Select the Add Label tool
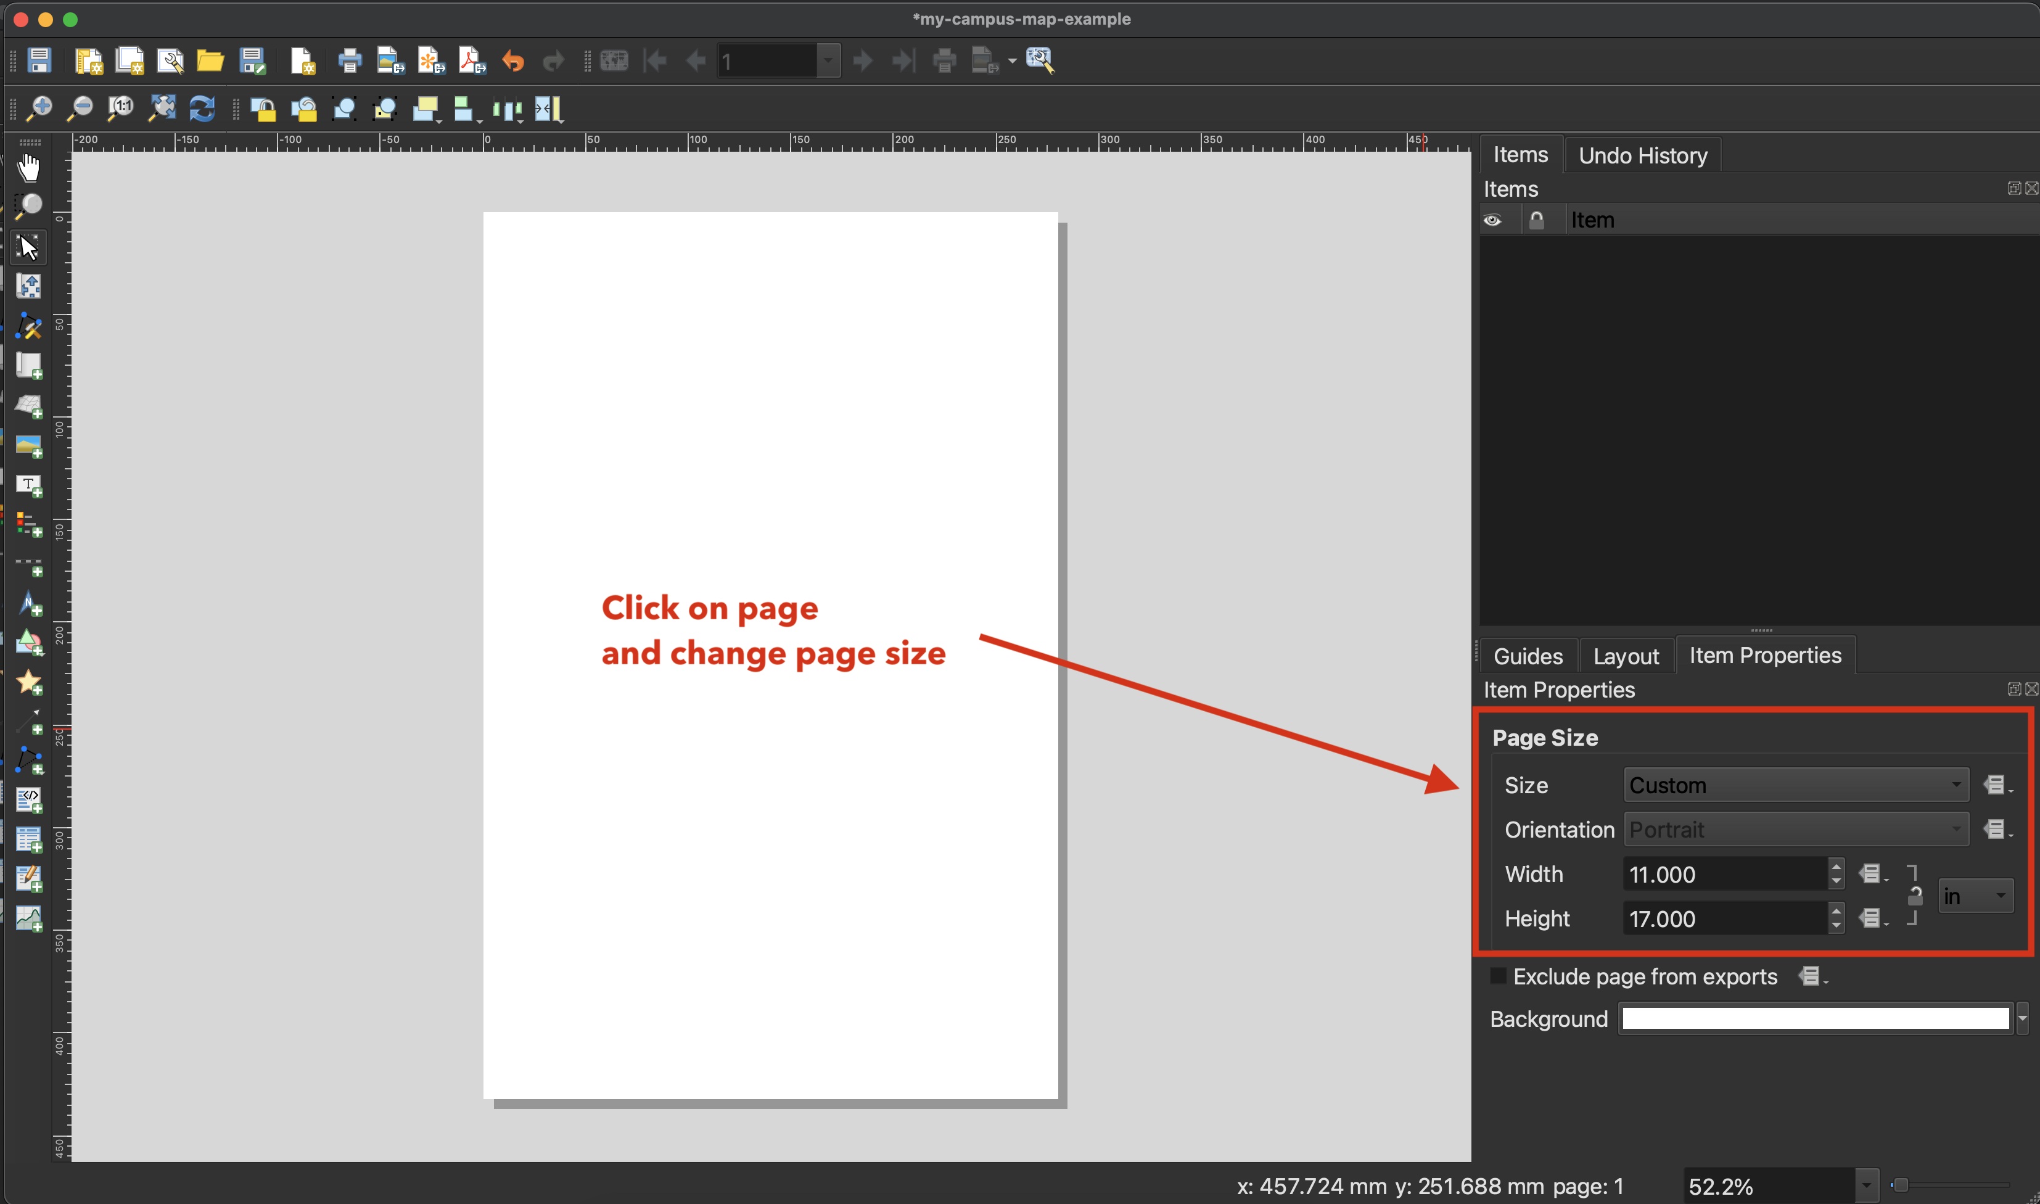 29,485
